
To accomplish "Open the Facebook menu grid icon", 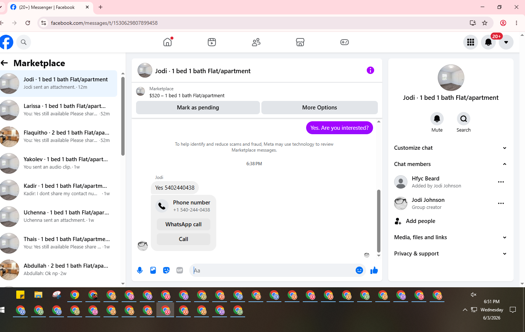I will pyautogui.click(x=471, y=42).
